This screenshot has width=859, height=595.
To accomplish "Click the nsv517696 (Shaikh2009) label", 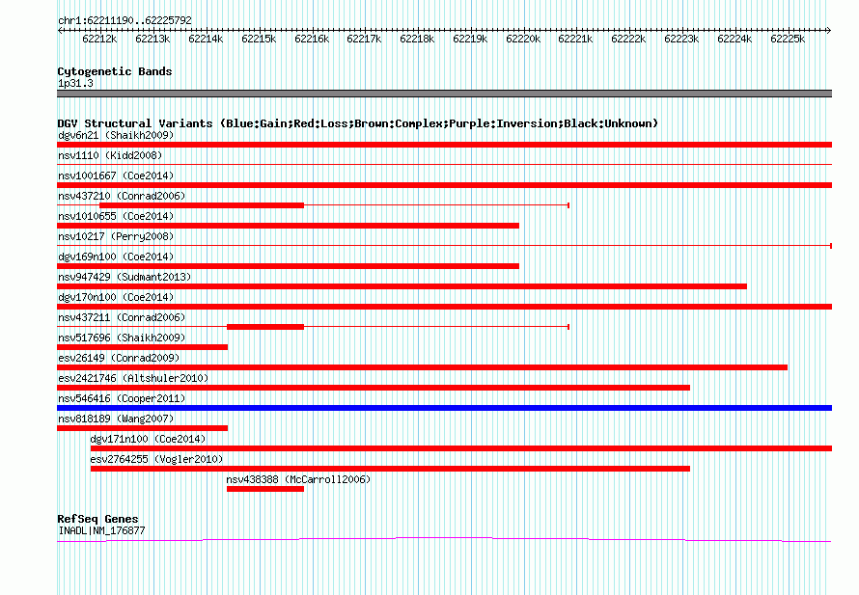I will coord(122,338).
